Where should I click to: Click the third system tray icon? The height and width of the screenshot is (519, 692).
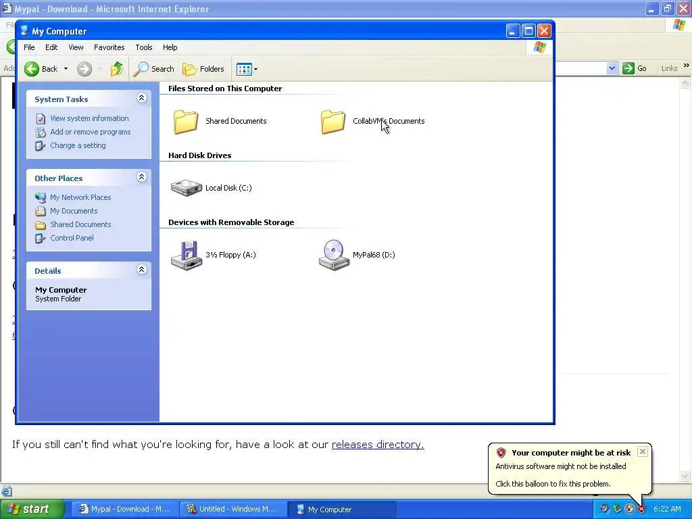coord(629,510)
